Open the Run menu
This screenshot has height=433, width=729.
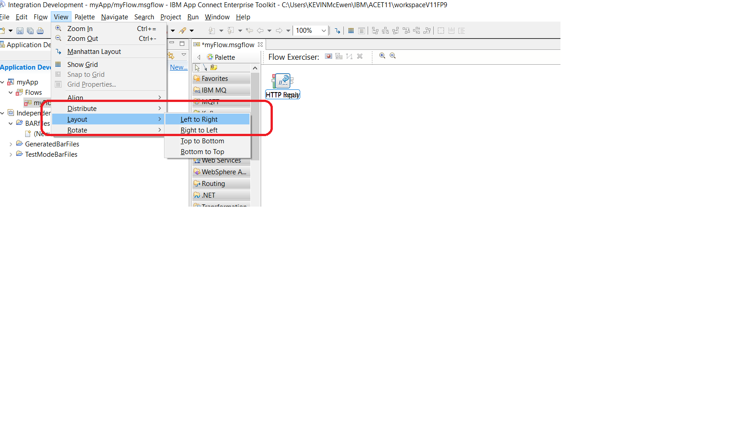pos(193,17)
